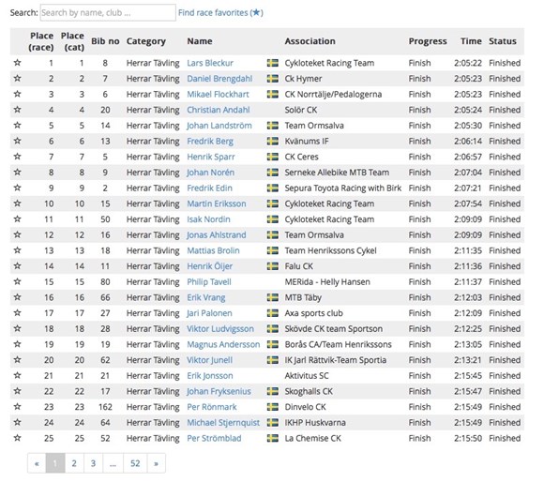Favorite Johan Landström using the star
Viewport: 544px width, 482px height.
(x=17, y=125)
